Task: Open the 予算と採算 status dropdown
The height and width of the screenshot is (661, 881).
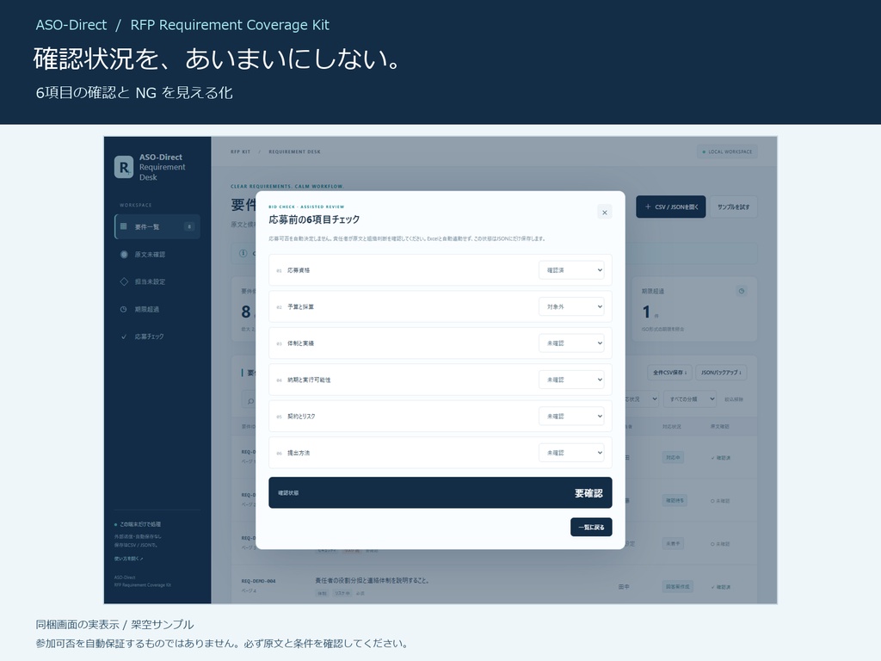Action: (x=571, y=306)
